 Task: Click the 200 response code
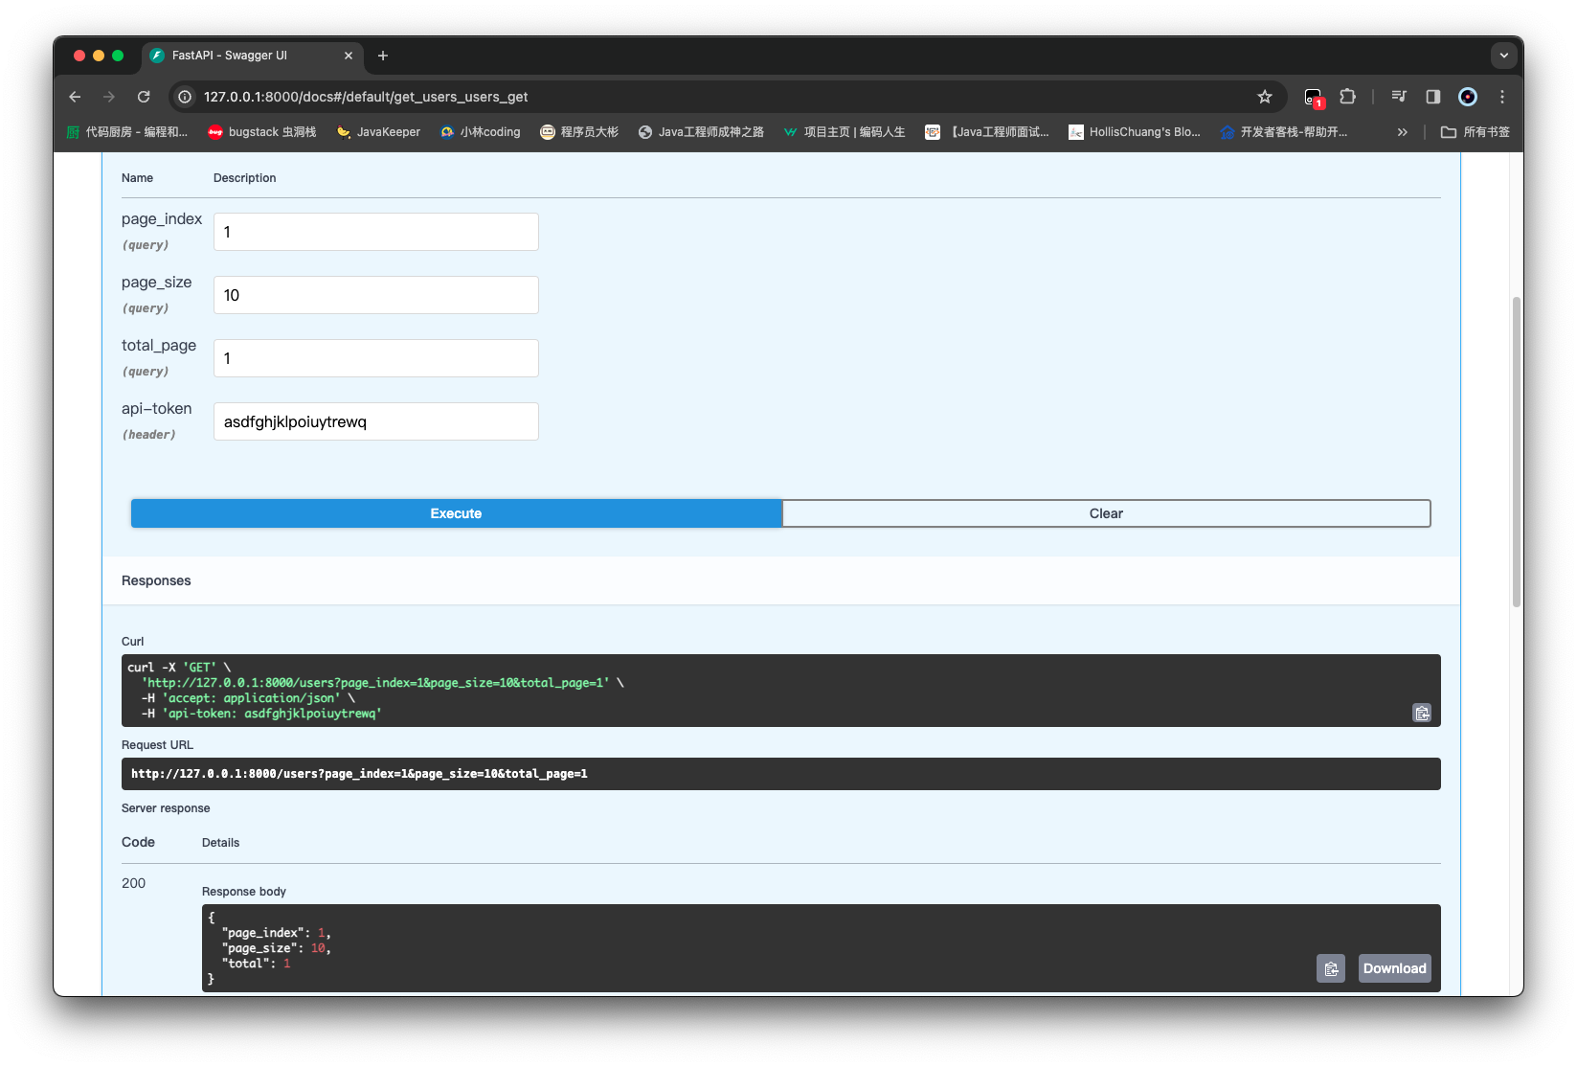[134, 883]
